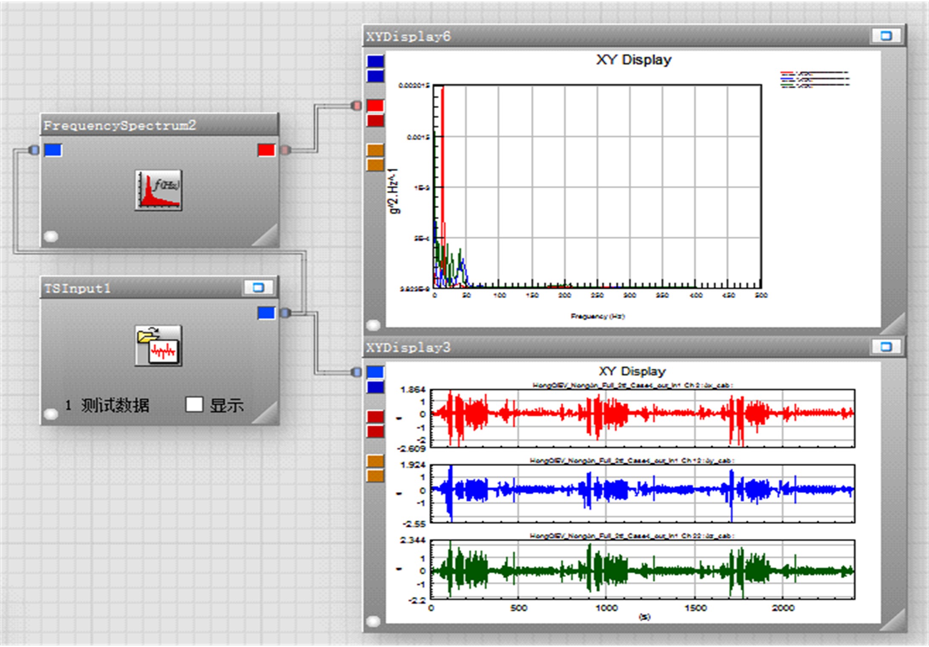Select the FrequencySpectrum2 title bar
This screenshot has width=929, height=647.
tap(159, 125)
